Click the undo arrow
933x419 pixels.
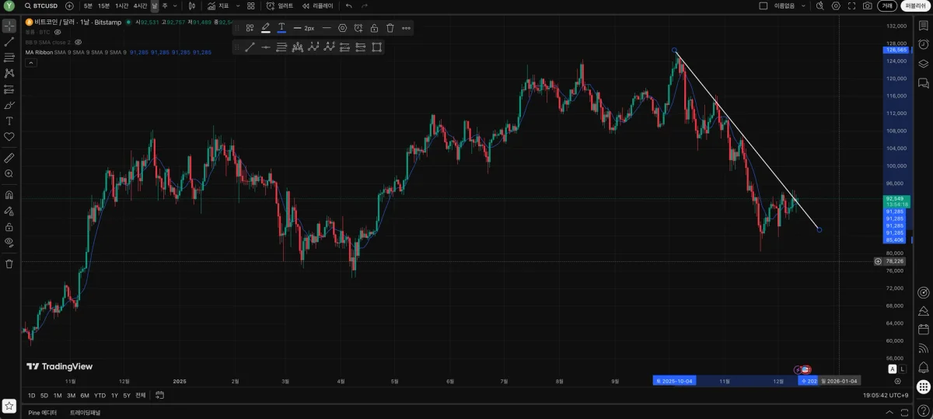pyautogui.click(x=348, y=5)
